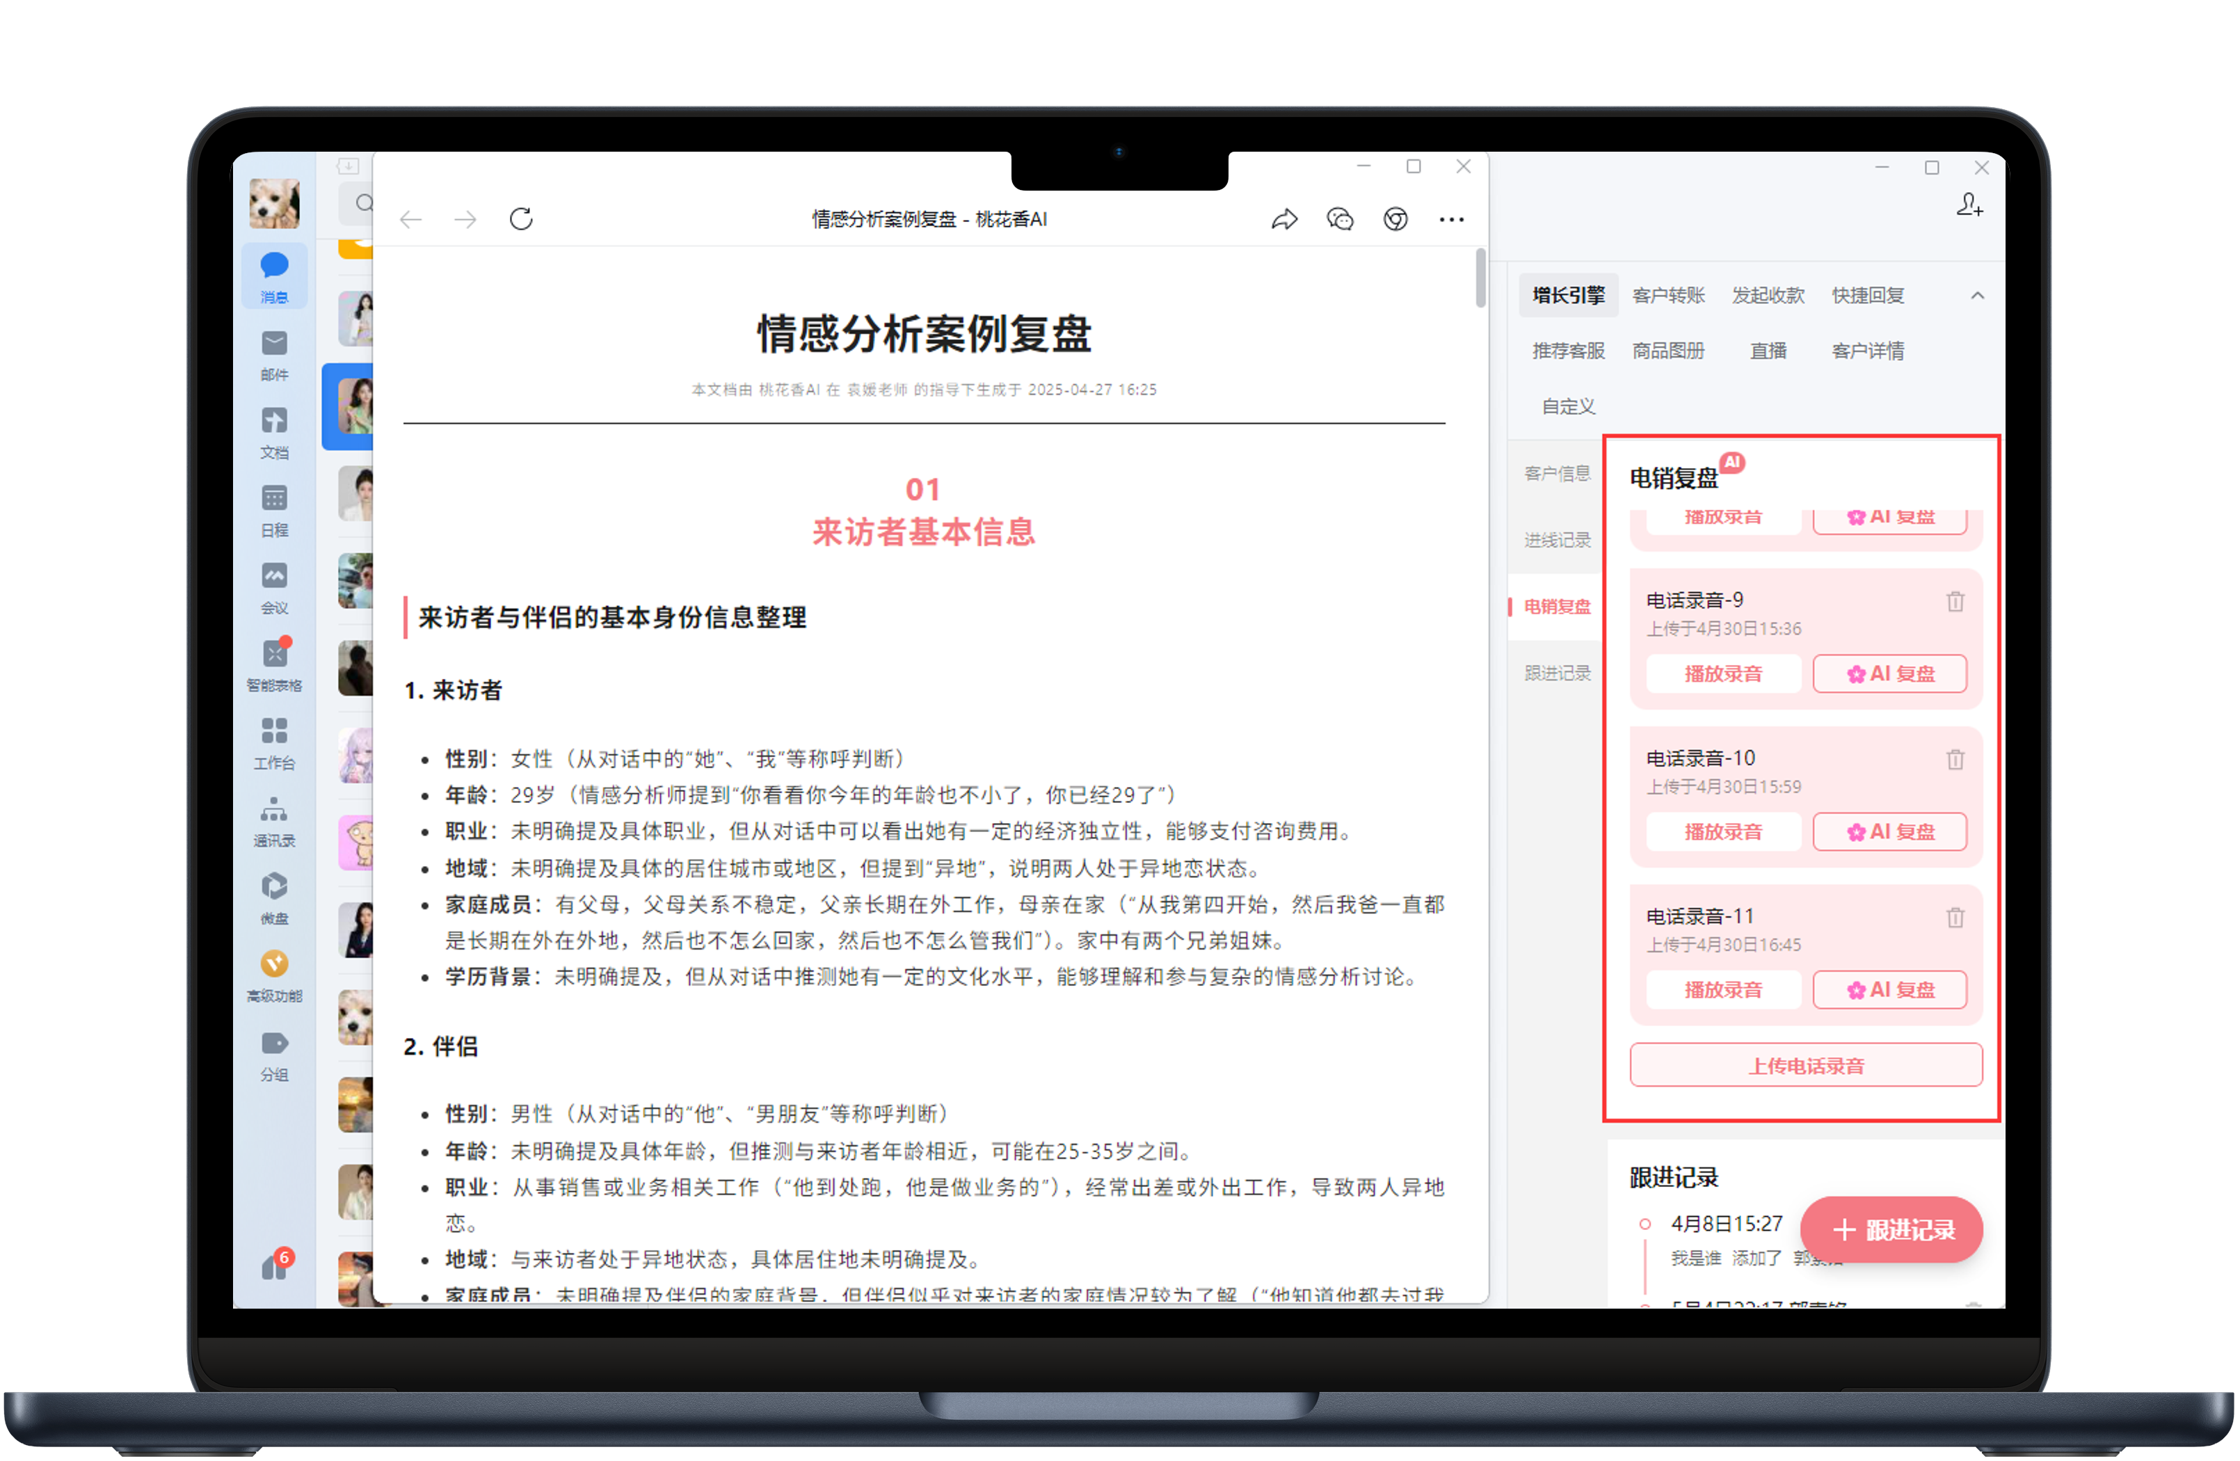Open the 微盘 drive icon

pos(274,898)
